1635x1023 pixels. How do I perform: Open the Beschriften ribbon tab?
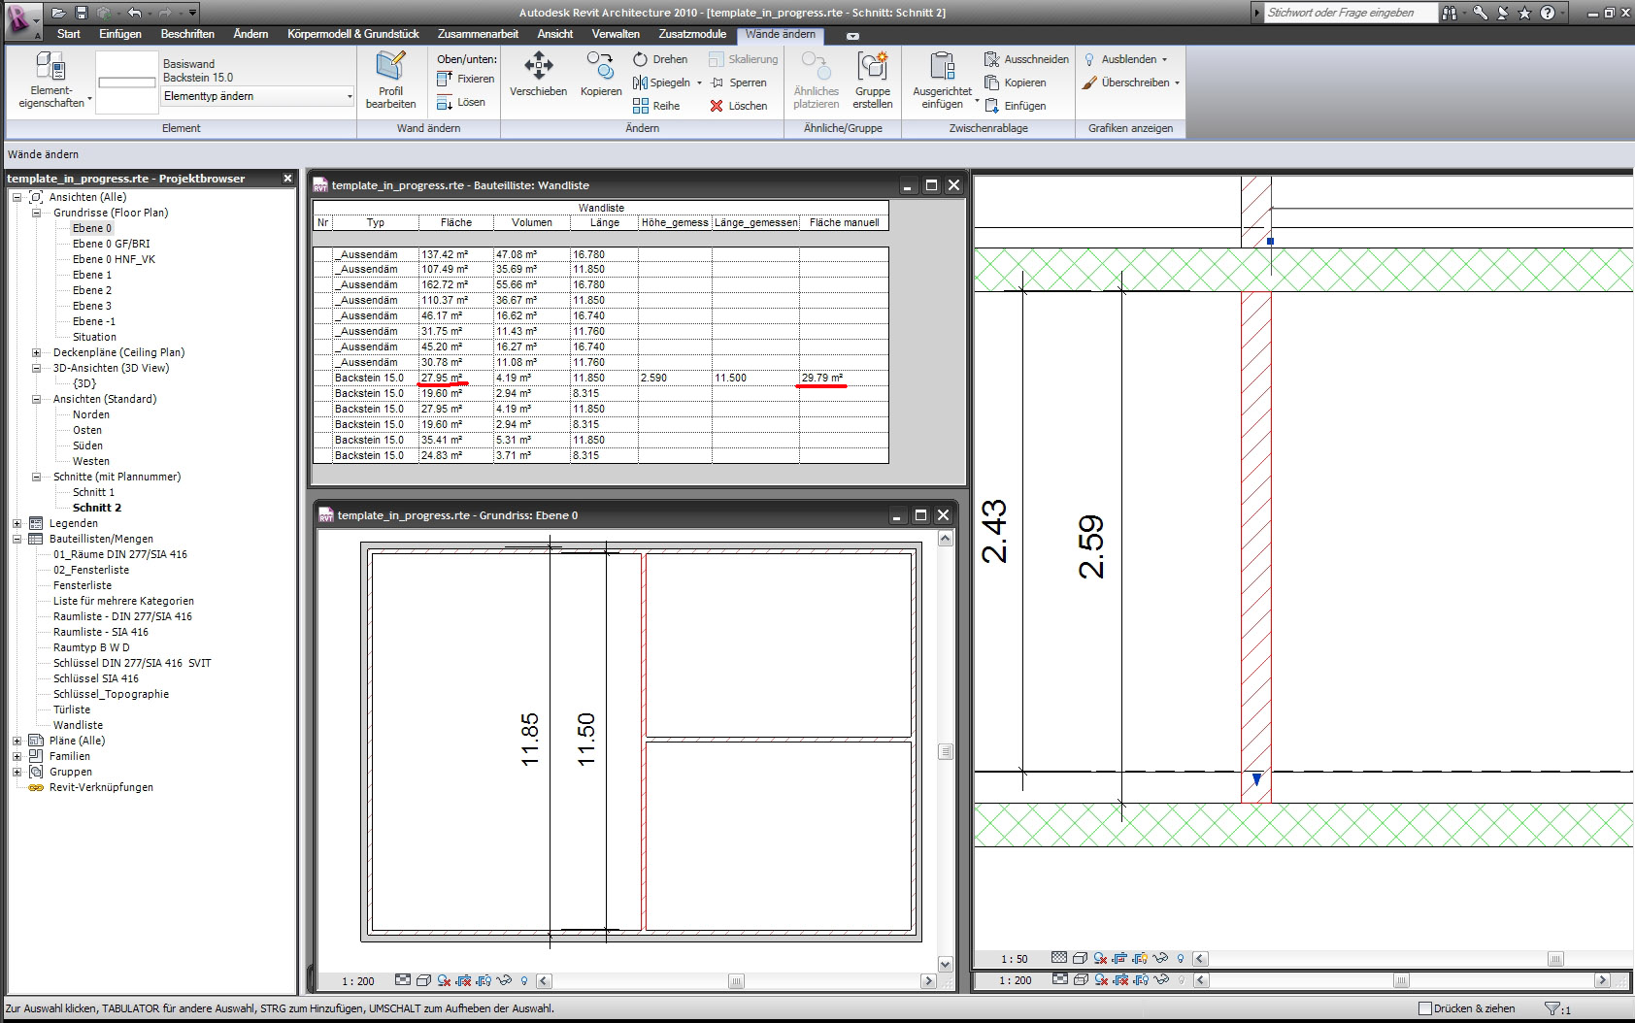pyautogui.click(x=187, y=34)
